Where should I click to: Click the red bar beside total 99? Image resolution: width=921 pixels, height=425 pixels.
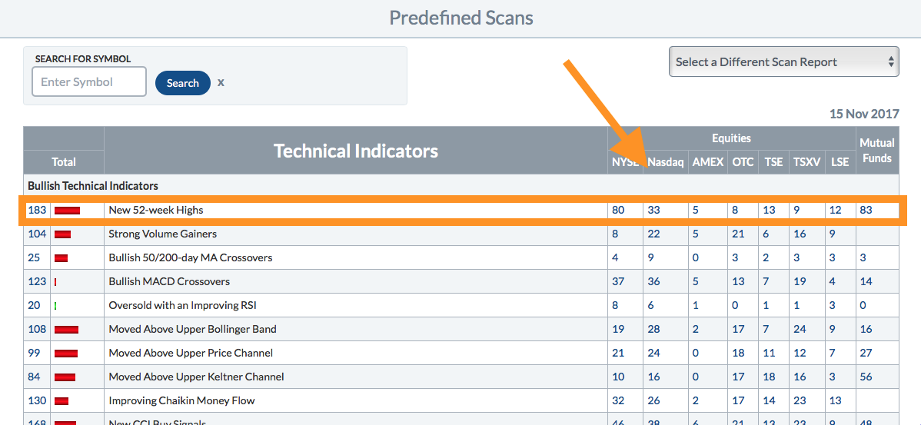66,354
